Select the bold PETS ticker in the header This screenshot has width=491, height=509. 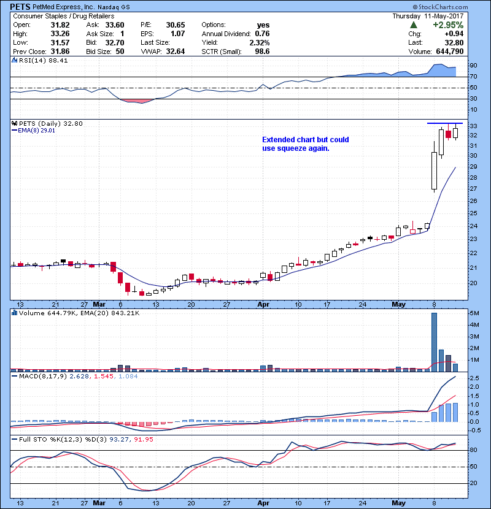[20, 7]
